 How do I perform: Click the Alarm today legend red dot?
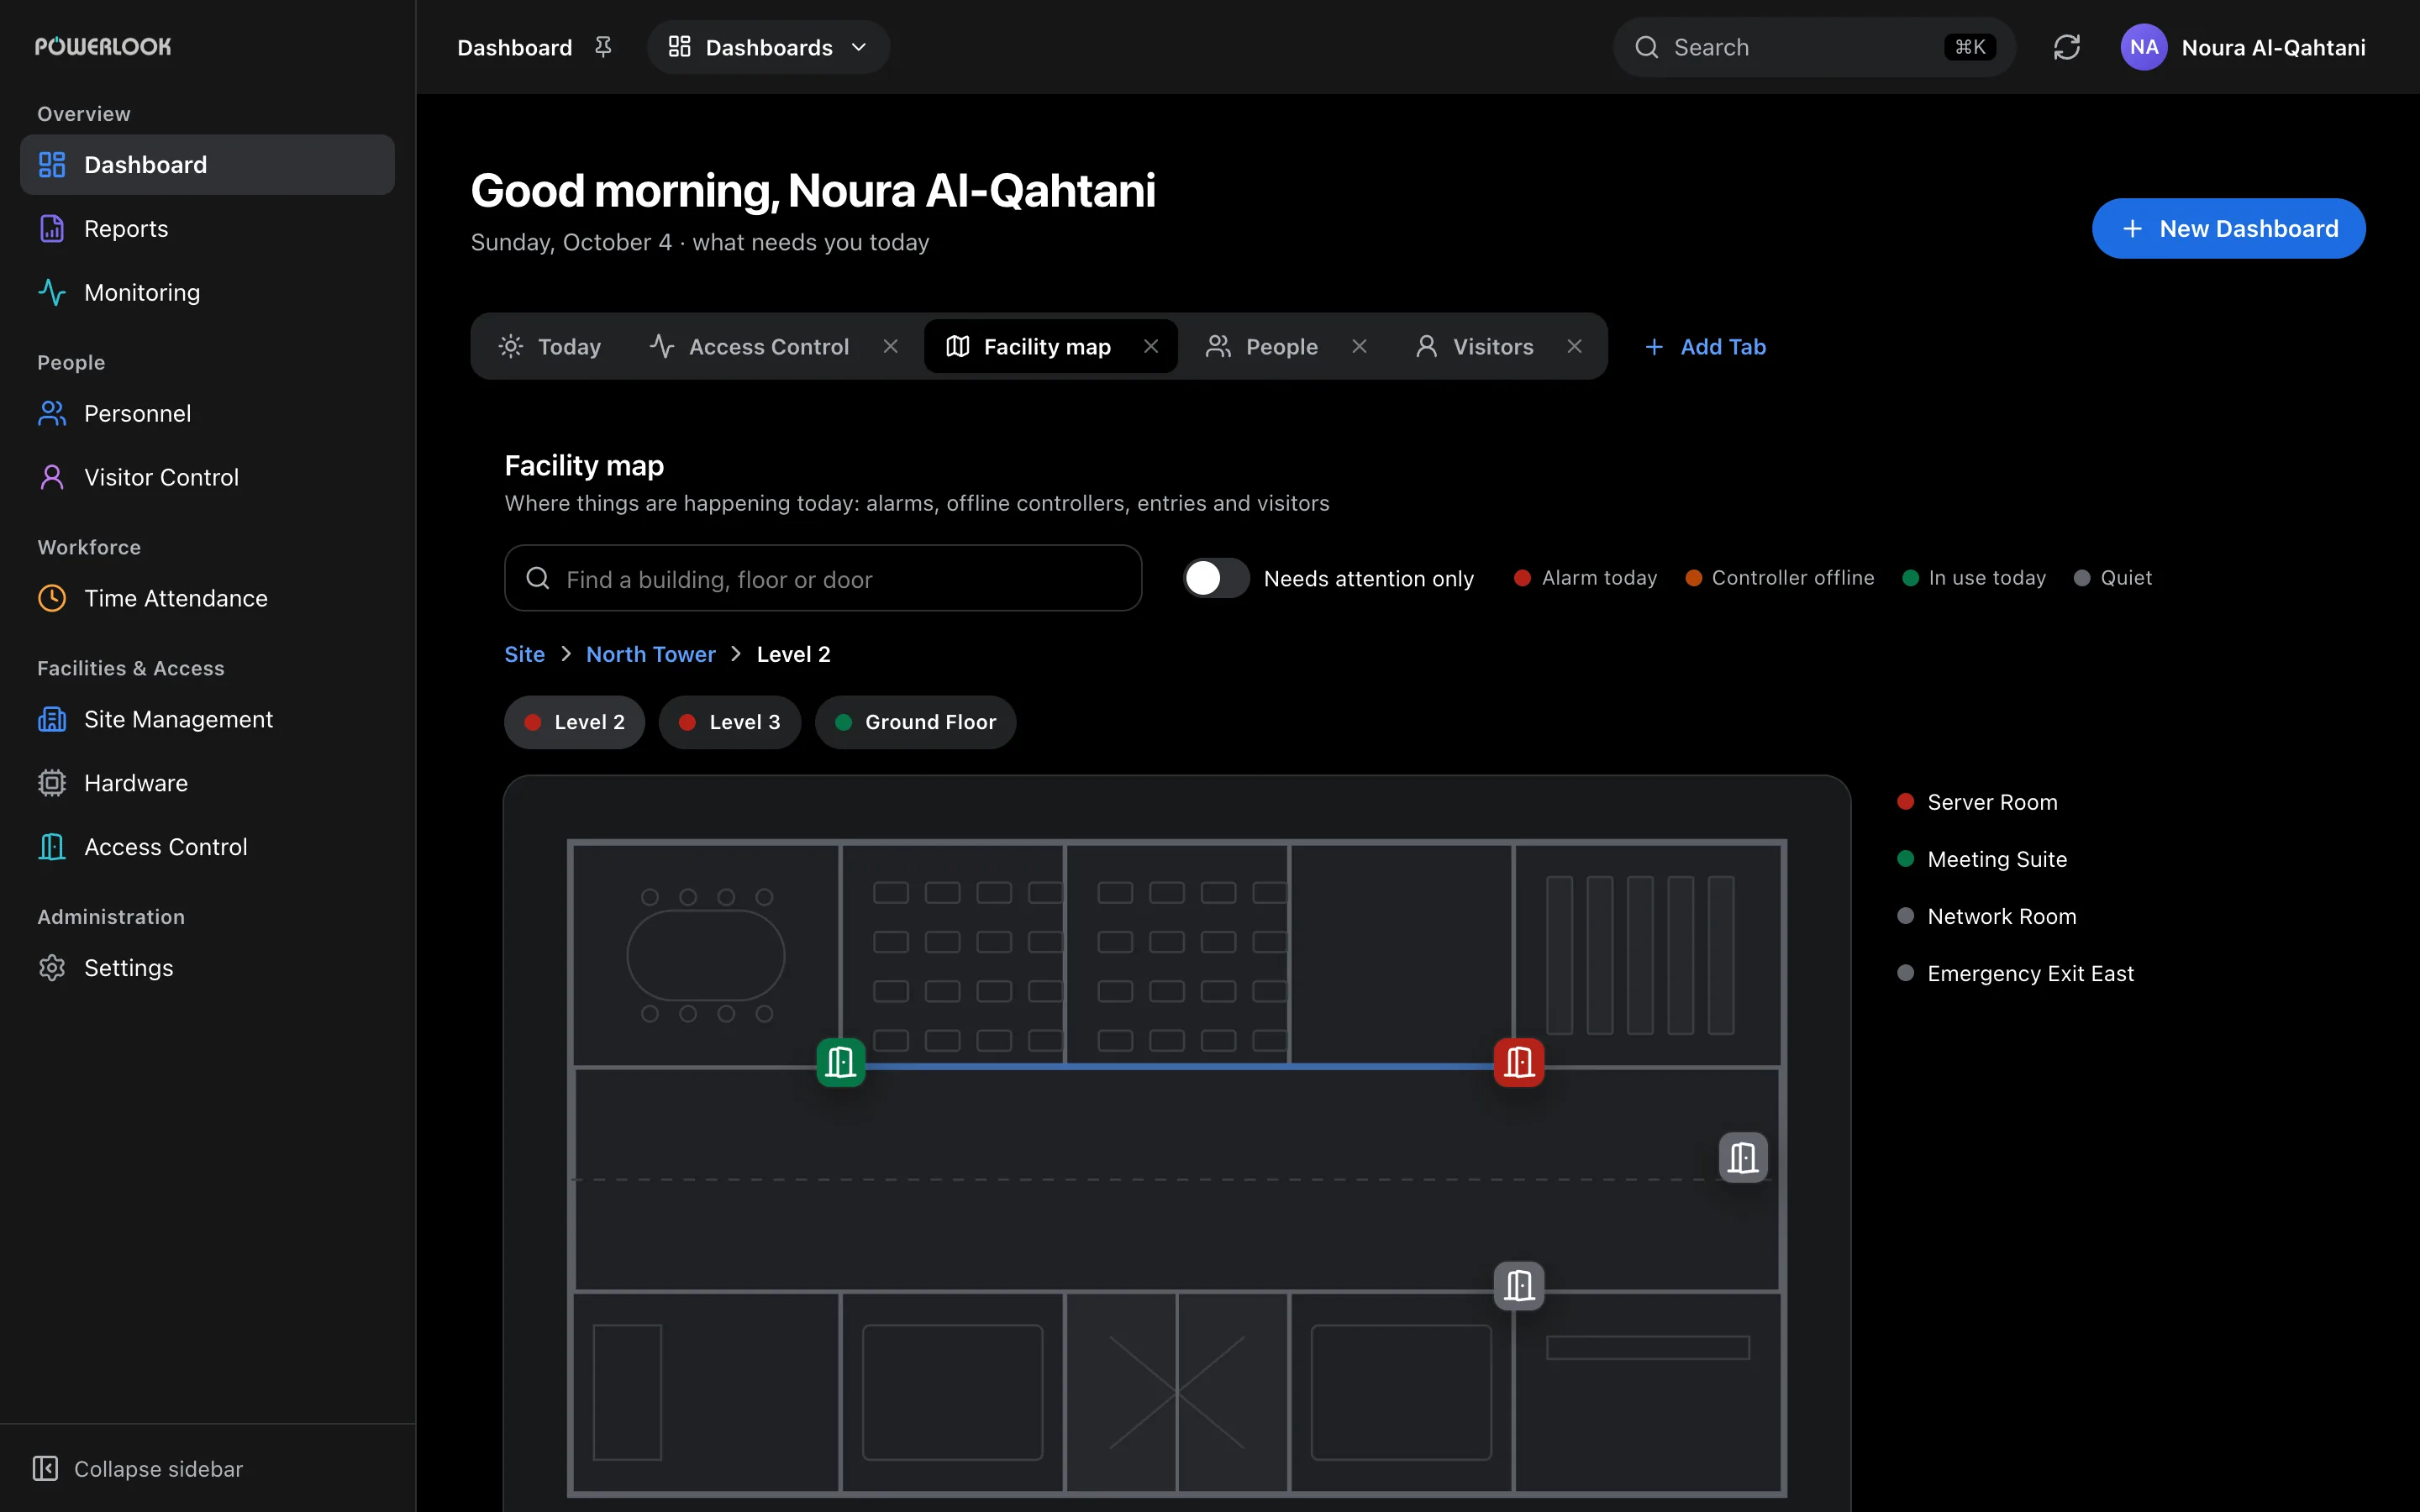1522,578
